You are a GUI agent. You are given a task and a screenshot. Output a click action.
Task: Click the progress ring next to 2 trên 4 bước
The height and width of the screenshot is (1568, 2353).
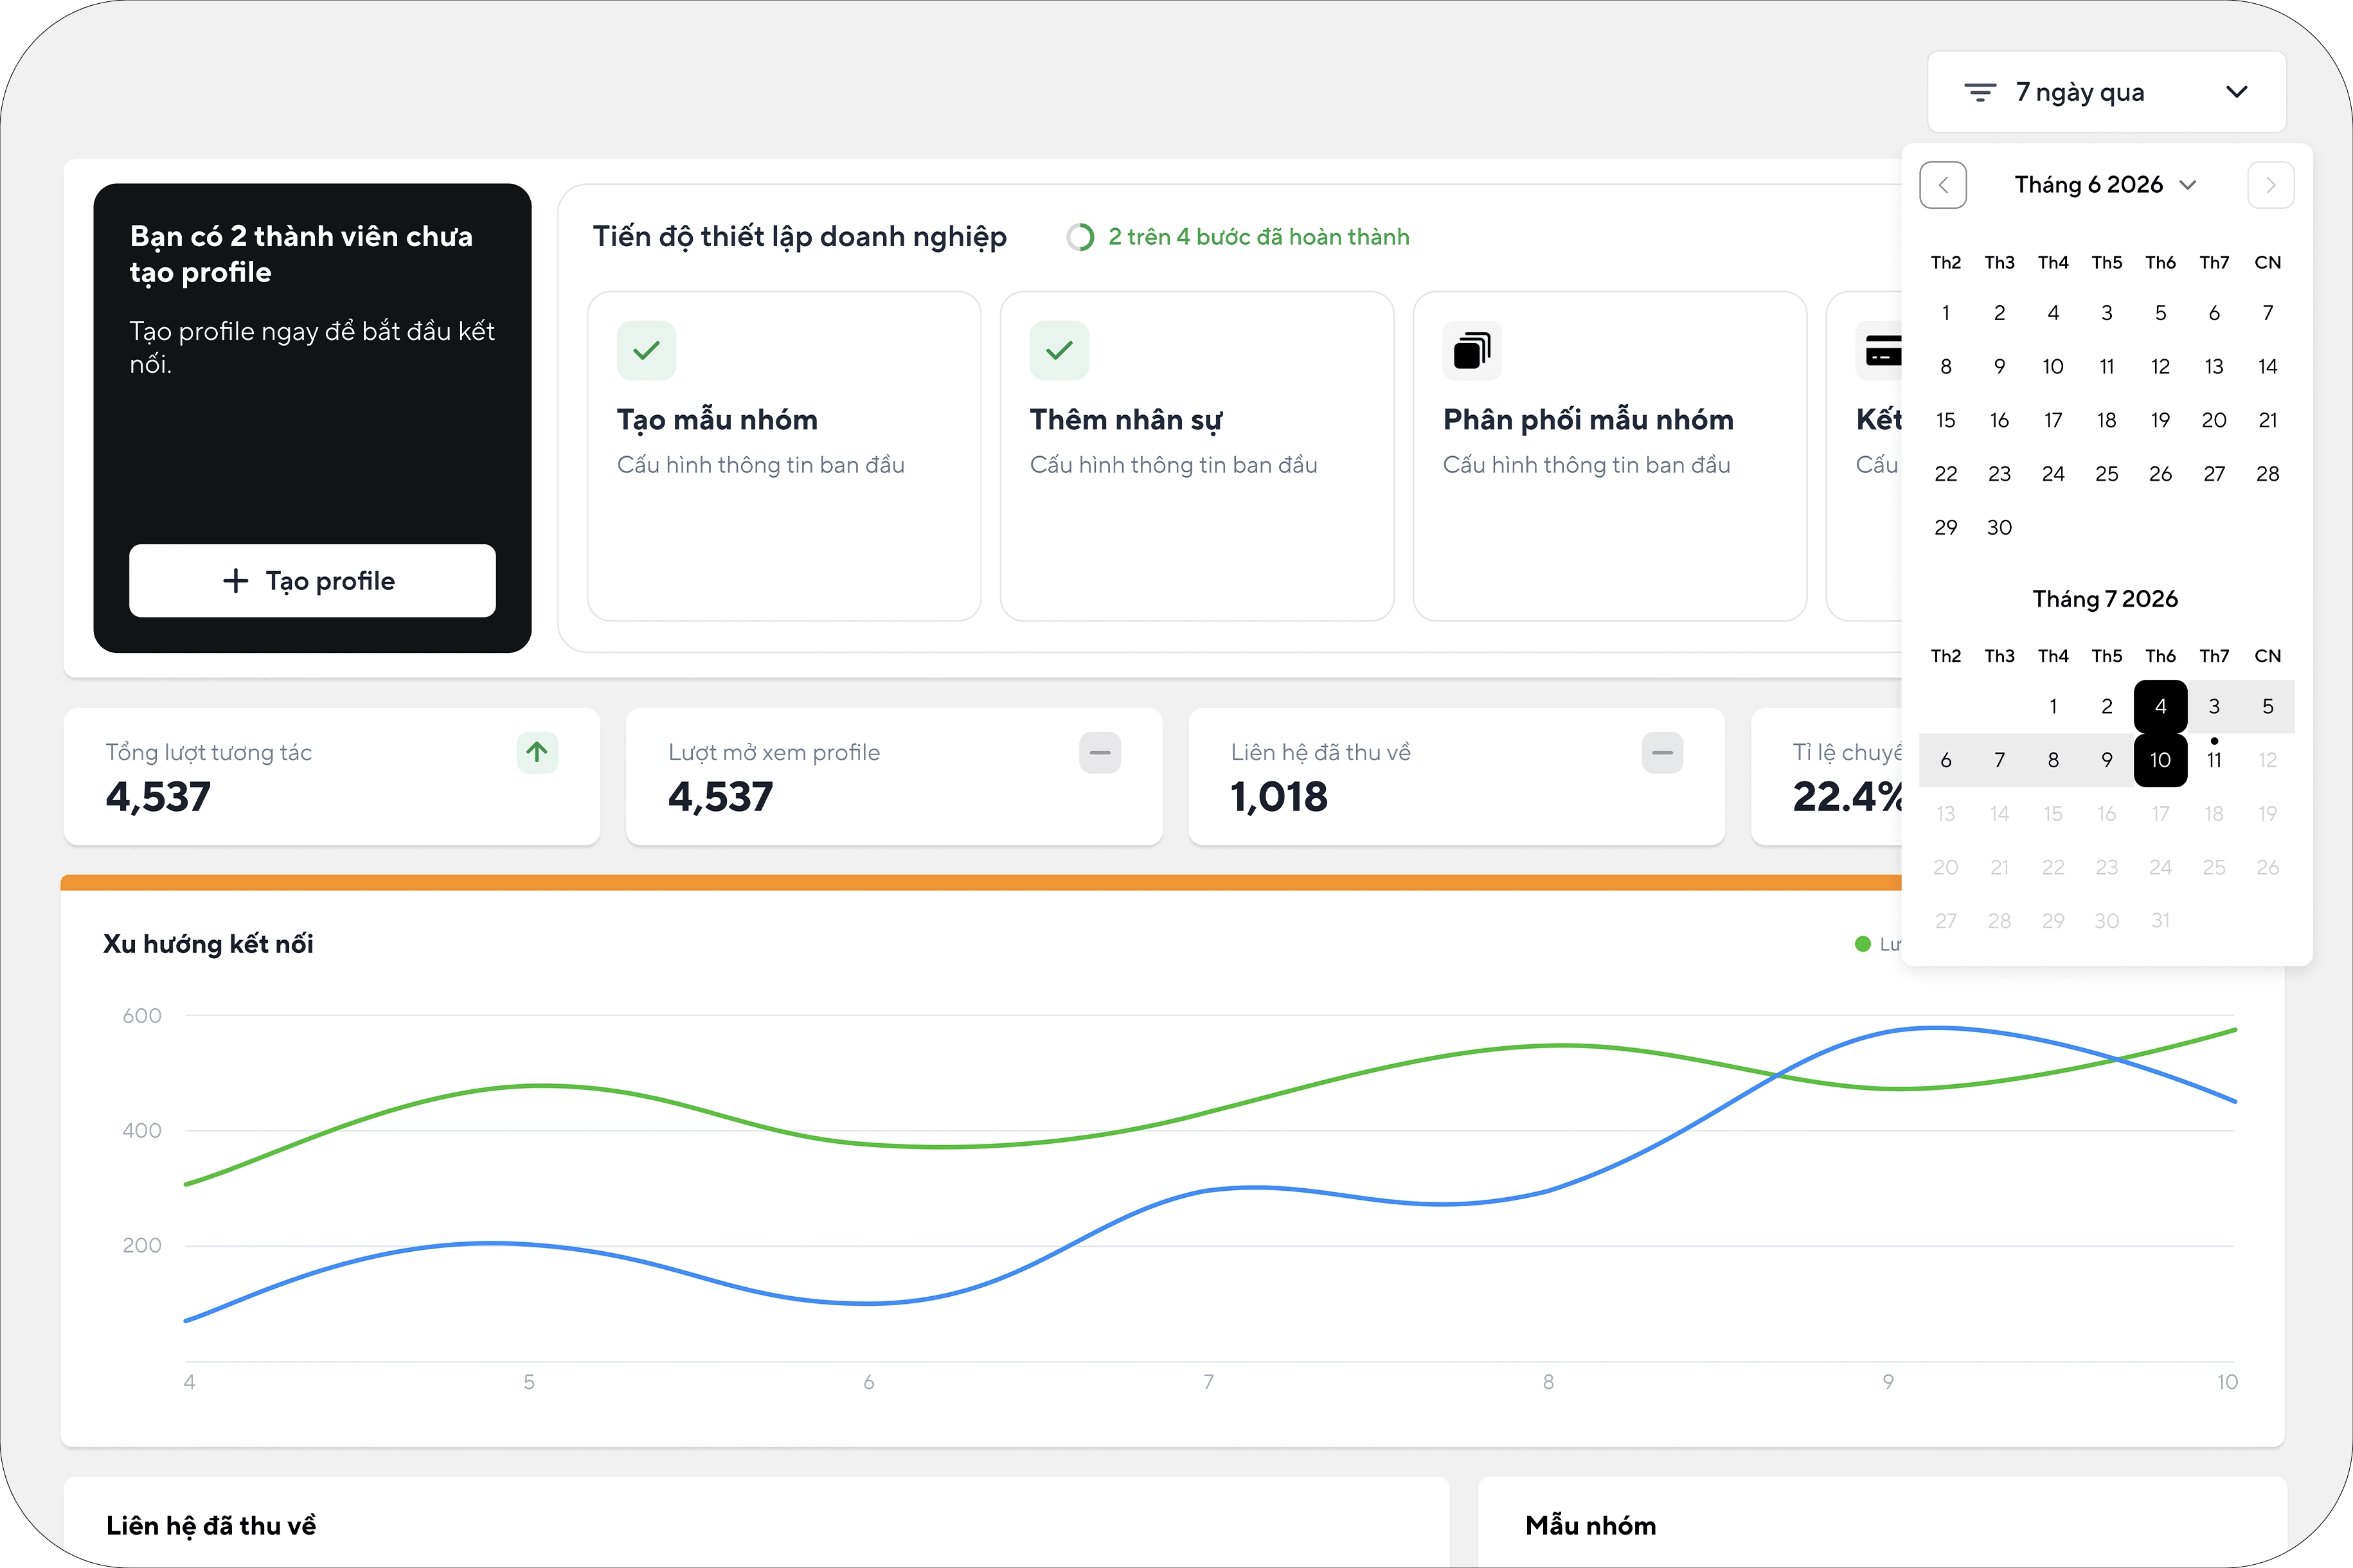1080,237
